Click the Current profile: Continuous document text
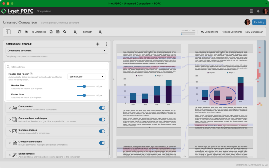The height and width of the screenshot is (168, 269). [60, 23]
